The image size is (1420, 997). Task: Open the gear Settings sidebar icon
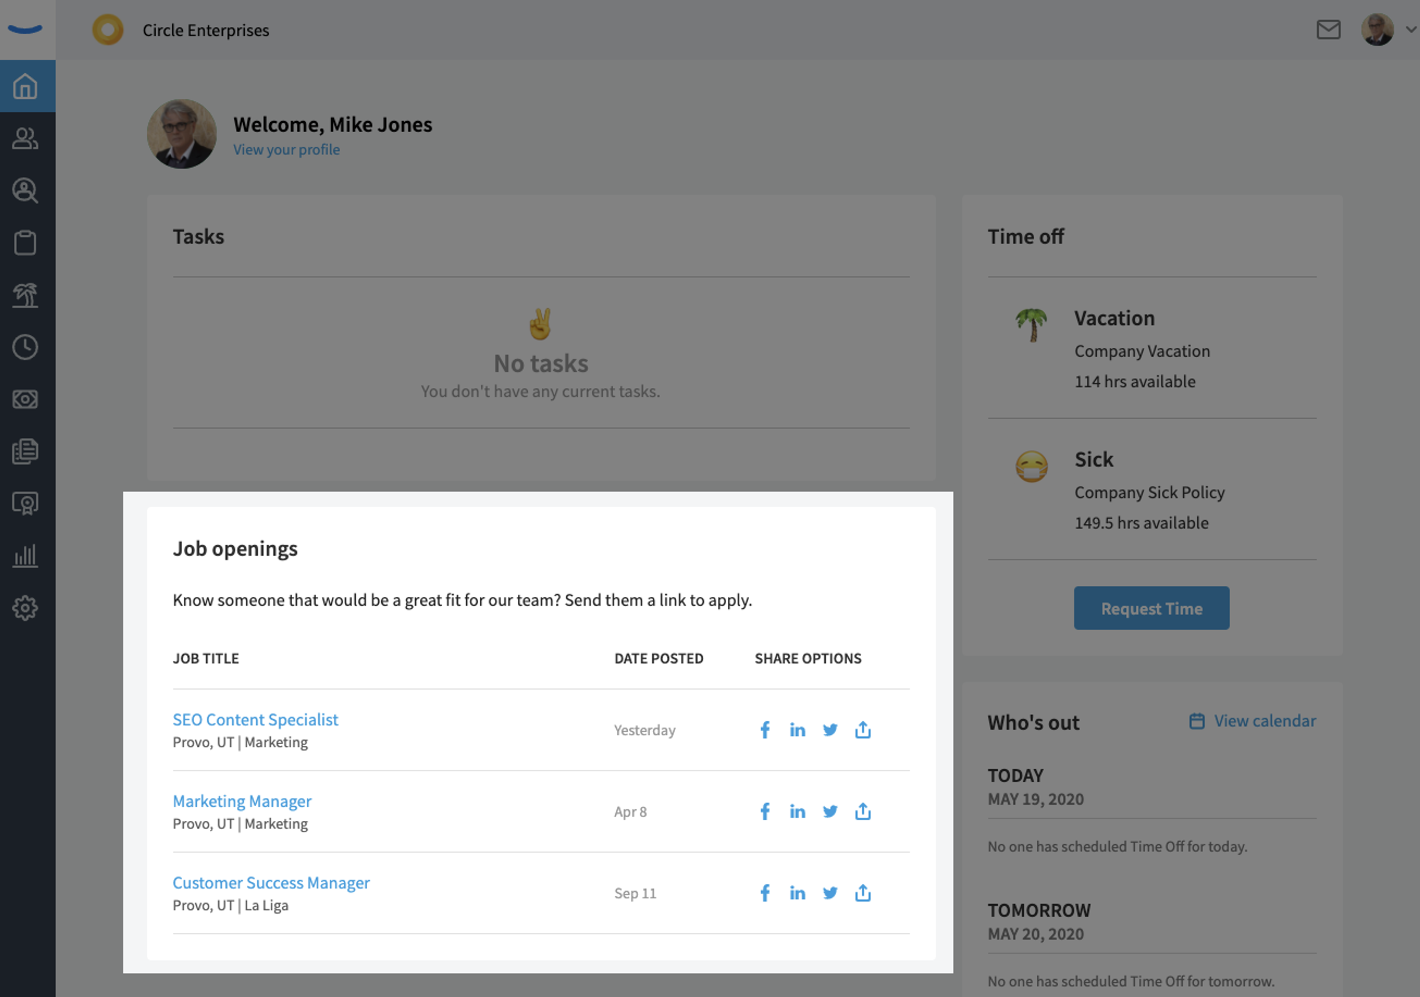point(26,608)
